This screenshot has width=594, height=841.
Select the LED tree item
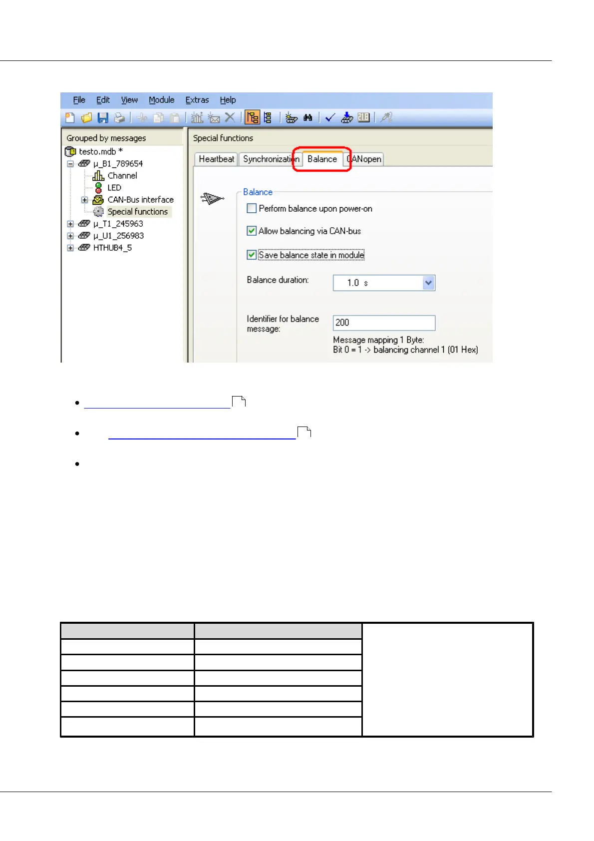(x=114, y=188)
